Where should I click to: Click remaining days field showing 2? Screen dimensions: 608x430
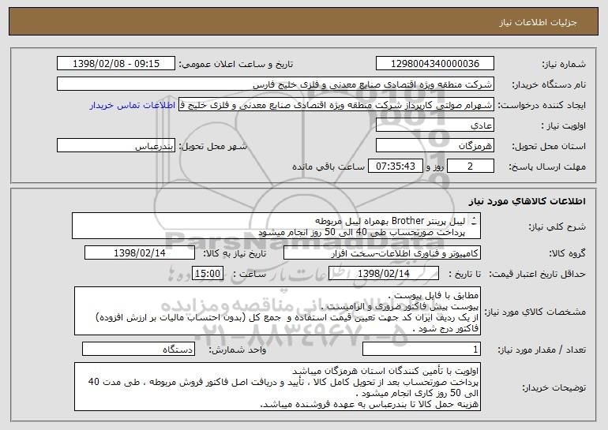pos(471,166)
